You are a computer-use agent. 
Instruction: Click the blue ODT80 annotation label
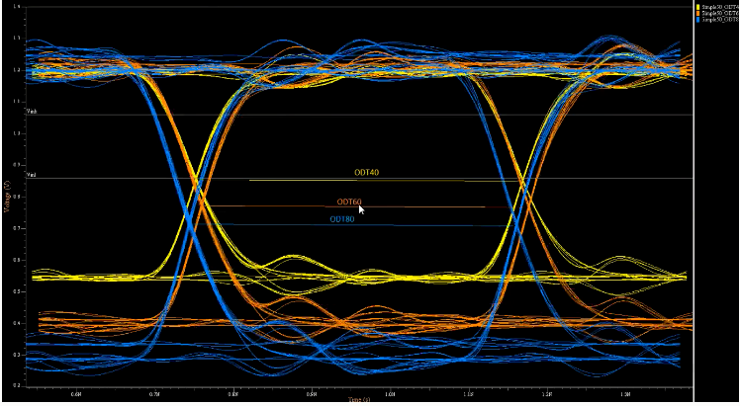pos(341,219)
